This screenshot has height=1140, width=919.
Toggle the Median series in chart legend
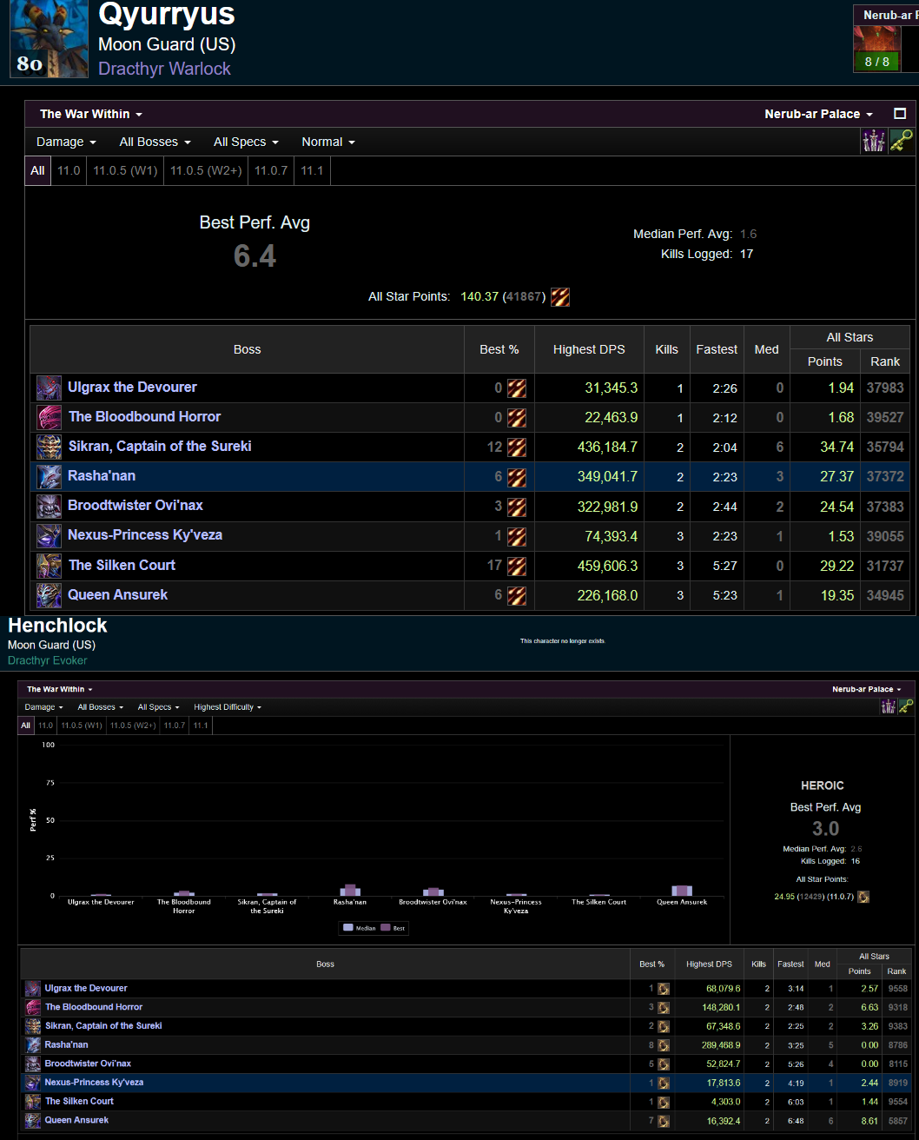click(x=360, y=928)
